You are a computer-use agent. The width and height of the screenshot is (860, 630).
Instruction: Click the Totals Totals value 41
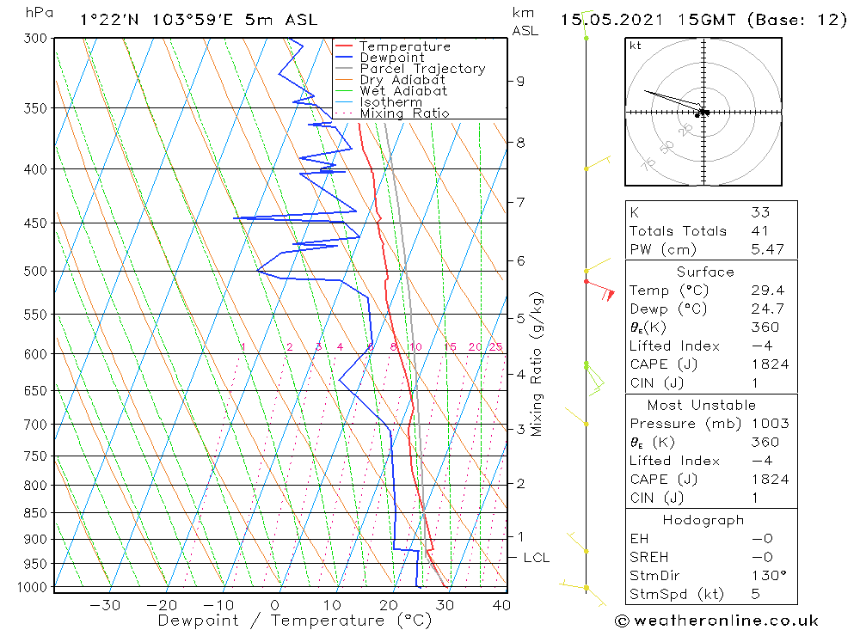pos(760,231)
